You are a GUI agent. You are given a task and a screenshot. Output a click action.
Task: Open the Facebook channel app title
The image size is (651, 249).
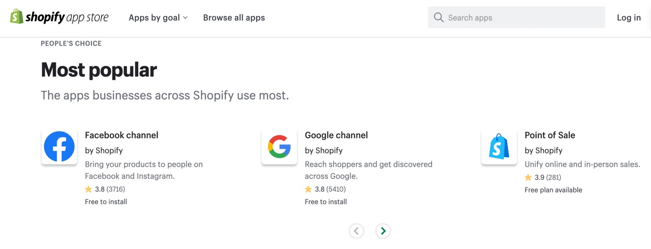point(122,135)
